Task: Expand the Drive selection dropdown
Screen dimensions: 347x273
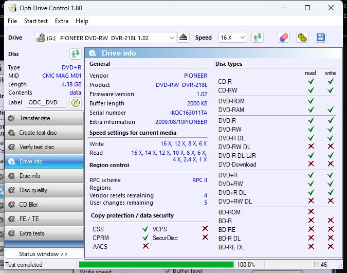Action: [172, 38]
